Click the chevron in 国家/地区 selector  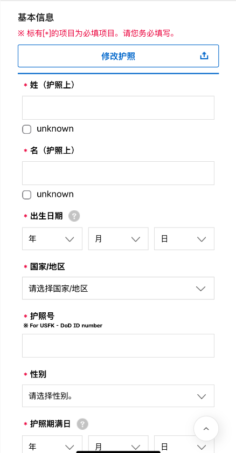click(x=200, y=289)
